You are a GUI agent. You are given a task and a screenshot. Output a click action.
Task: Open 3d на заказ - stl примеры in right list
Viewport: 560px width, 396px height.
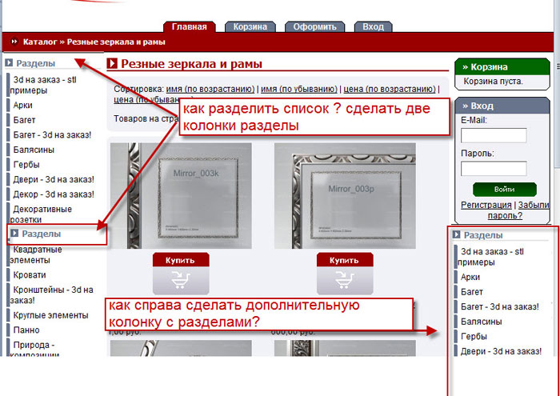coord(492,257)
